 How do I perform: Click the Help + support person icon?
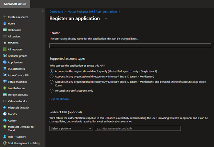(5, 137)
